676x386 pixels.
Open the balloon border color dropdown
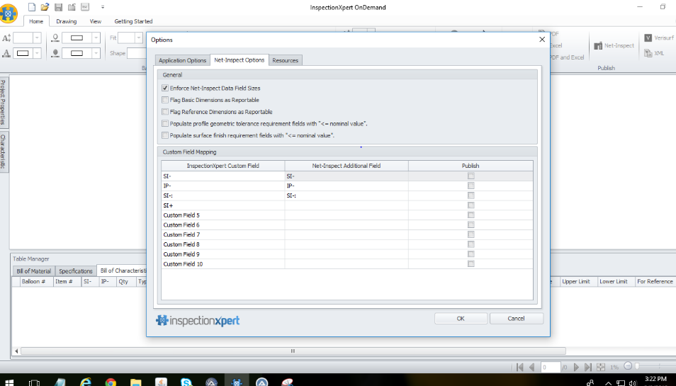click(96, 38)
